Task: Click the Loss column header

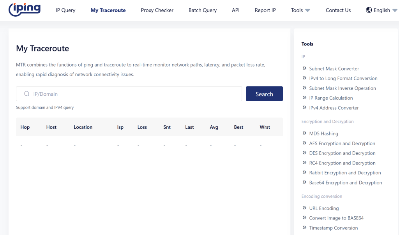Action: pyautogui.click(x=142, y=127)
